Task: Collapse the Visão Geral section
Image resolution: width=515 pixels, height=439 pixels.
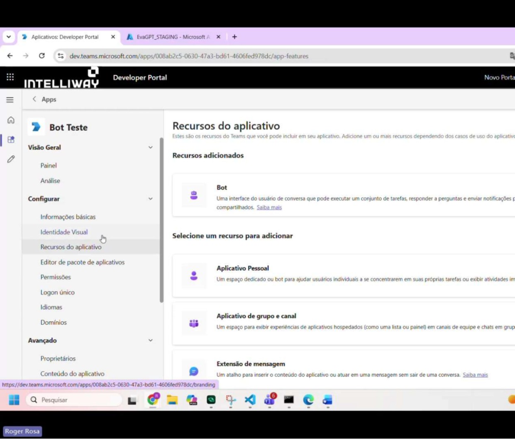Action: coord(150,147)
